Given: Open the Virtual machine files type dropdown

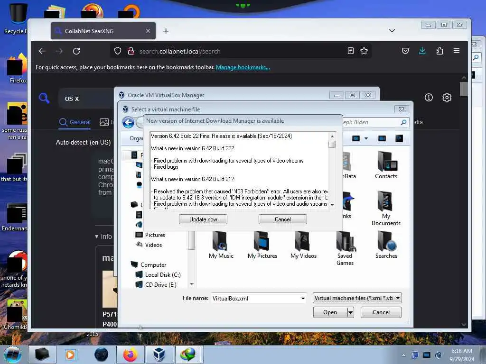Looking at the screenshot, I should click(x=357, y=298).
